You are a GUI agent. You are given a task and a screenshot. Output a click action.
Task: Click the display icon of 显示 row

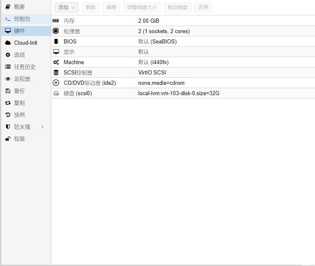click(56, 52)
